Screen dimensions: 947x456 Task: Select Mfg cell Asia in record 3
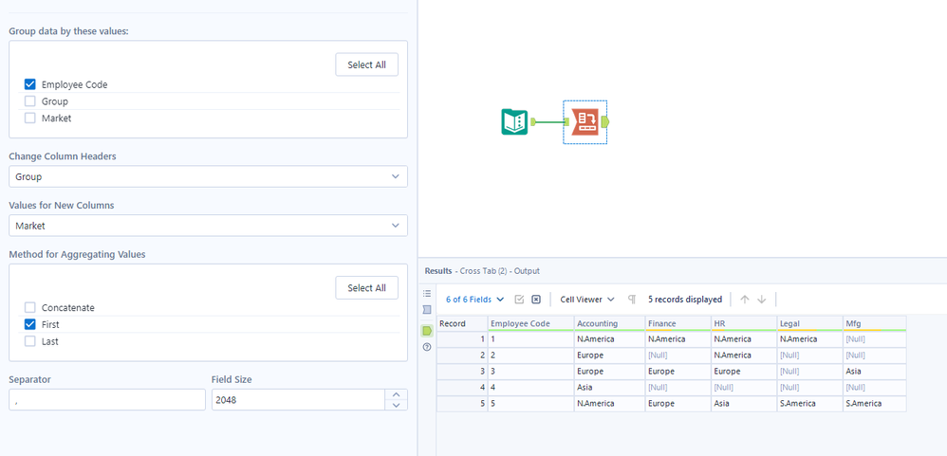click(x=875, y=372)
